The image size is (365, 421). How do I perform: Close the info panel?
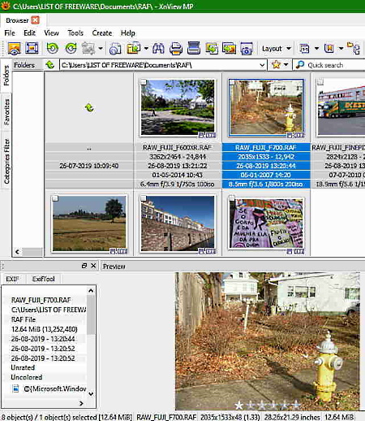click(x=93, y=266)
